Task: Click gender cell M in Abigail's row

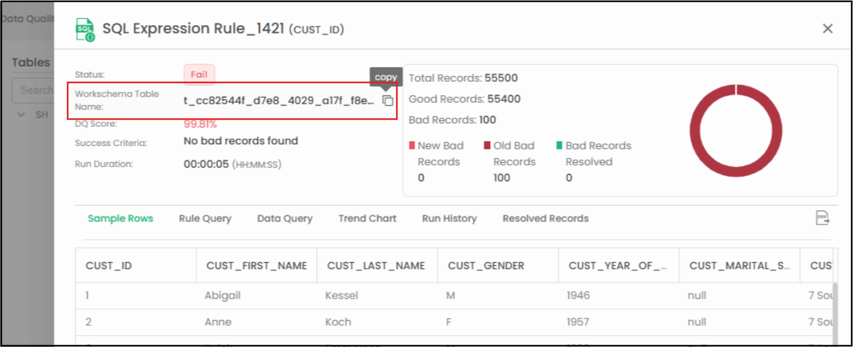Action: click(451, 295)
